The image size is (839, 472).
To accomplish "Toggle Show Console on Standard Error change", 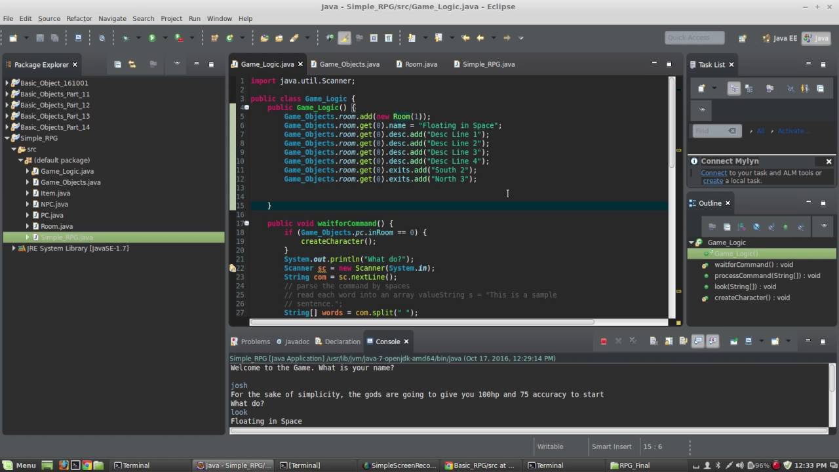I will 713,341.
